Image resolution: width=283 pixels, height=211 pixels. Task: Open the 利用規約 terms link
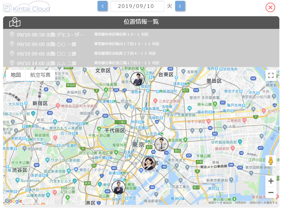[240, 203]
